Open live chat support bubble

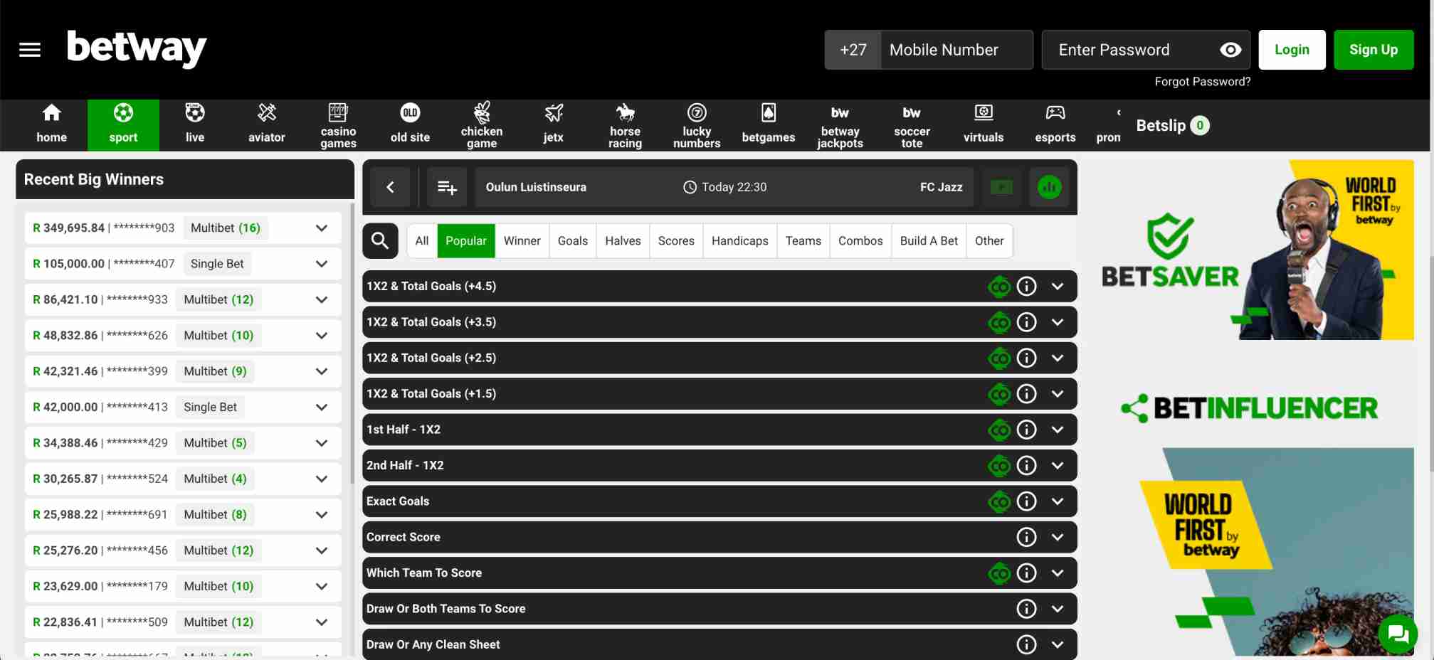click(x=1398, y=633)
